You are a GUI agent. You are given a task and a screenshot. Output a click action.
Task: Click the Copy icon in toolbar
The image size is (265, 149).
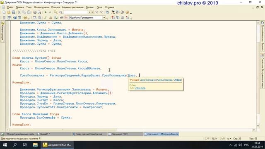(24, 12)
